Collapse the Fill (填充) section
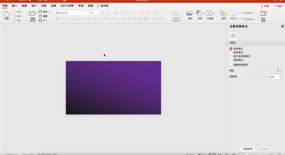Viewport: 285px width, 155px height. pos(229,43)
